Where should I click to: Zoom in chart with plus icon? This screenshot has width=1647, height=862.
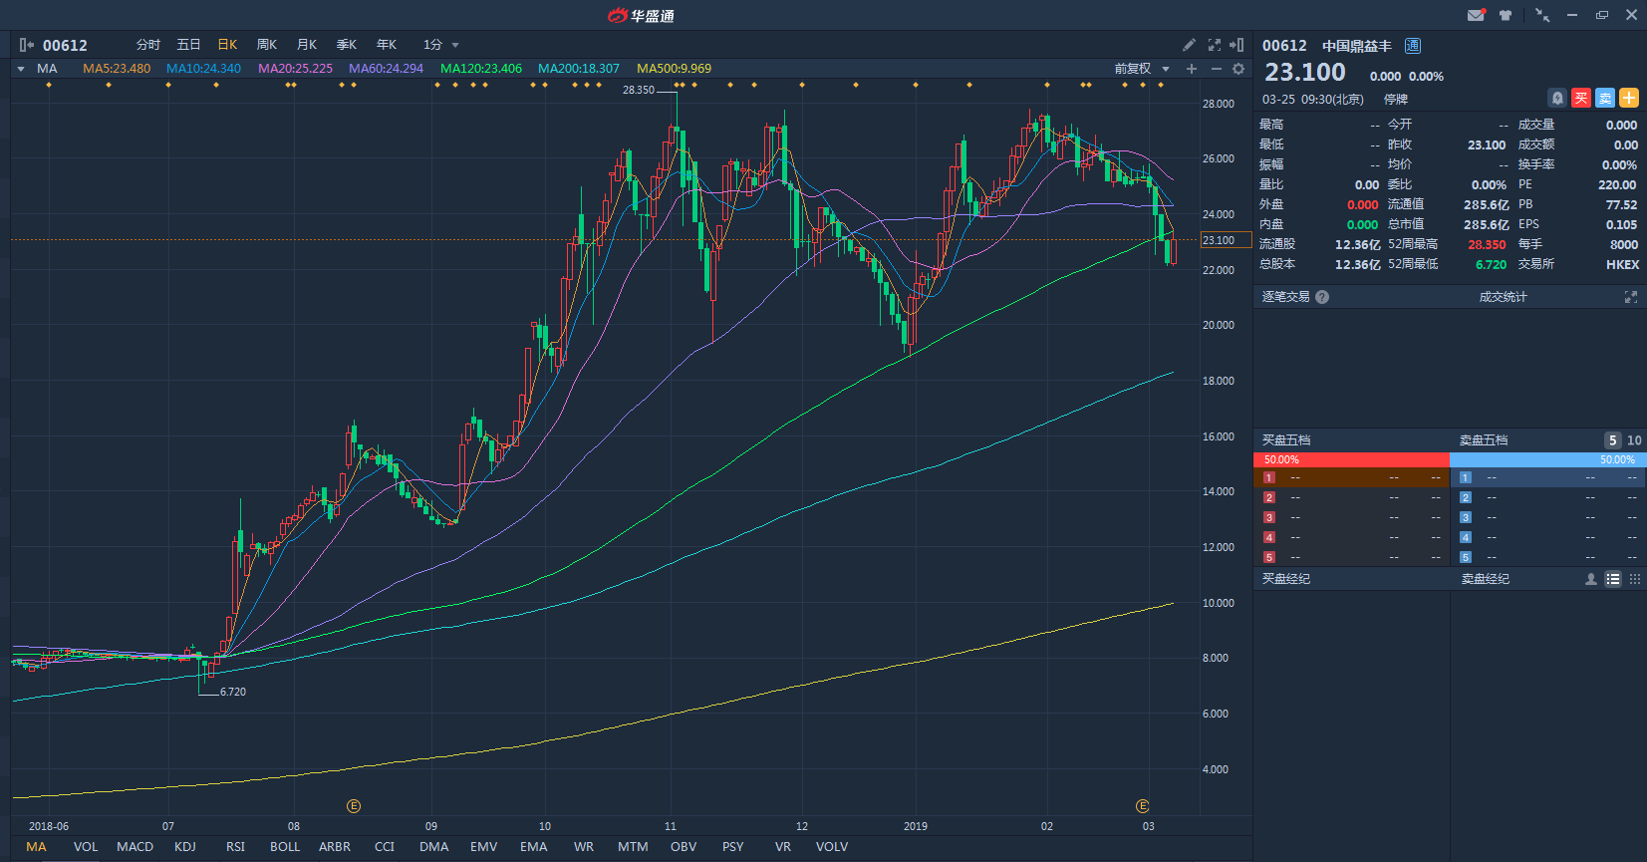coord(1192,69)
